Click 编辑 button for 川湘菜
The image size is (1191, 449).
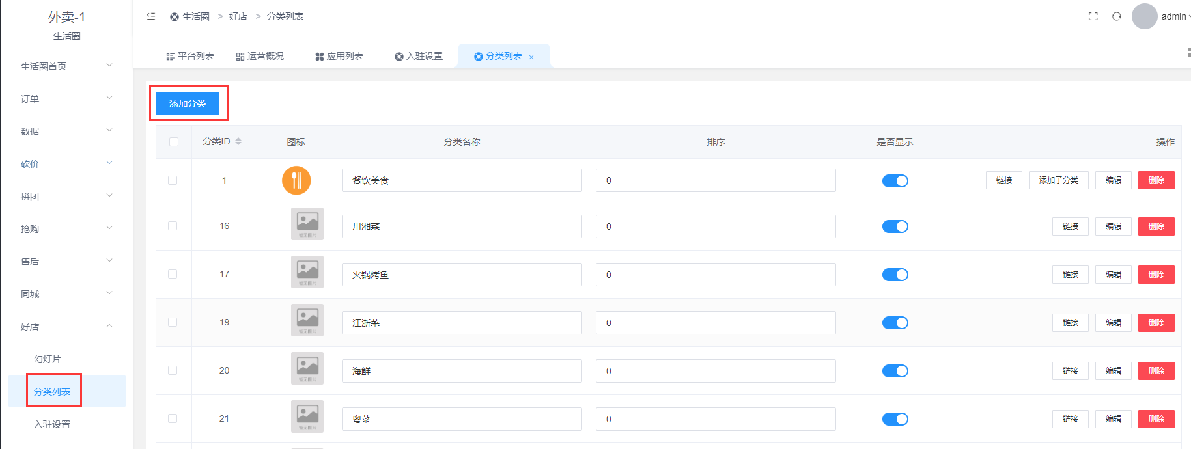[1114, 226]
